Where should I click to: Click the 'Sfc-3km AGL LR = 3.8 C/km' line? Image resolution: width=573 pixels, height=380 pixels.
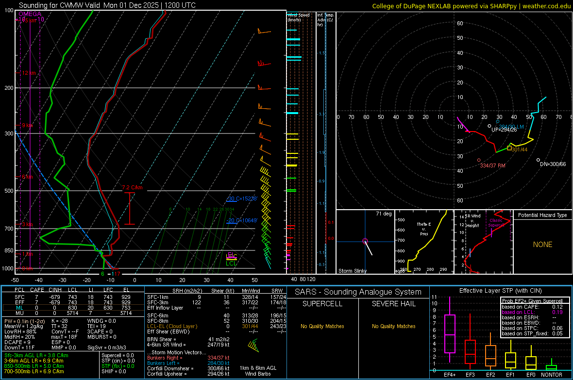click(36, 355)
